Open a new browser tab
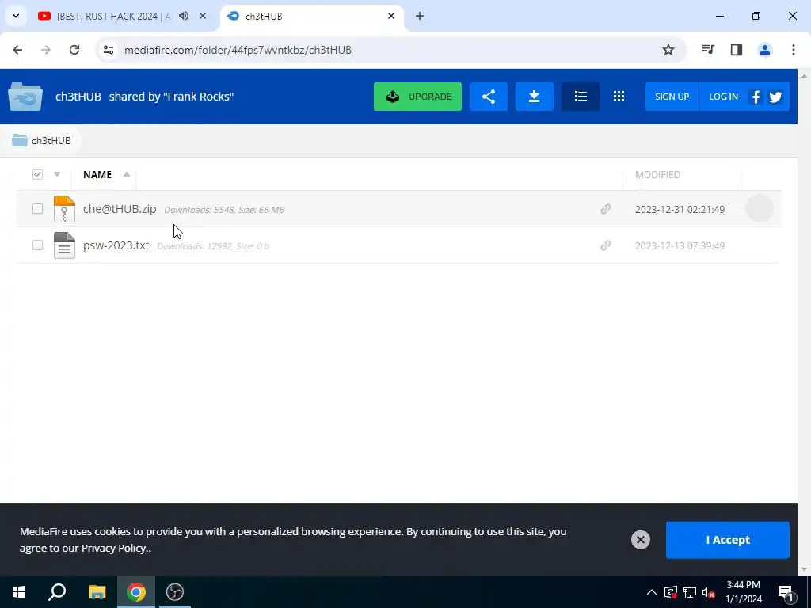This screenshot has width=811, height=608. (x=420, y=16)
